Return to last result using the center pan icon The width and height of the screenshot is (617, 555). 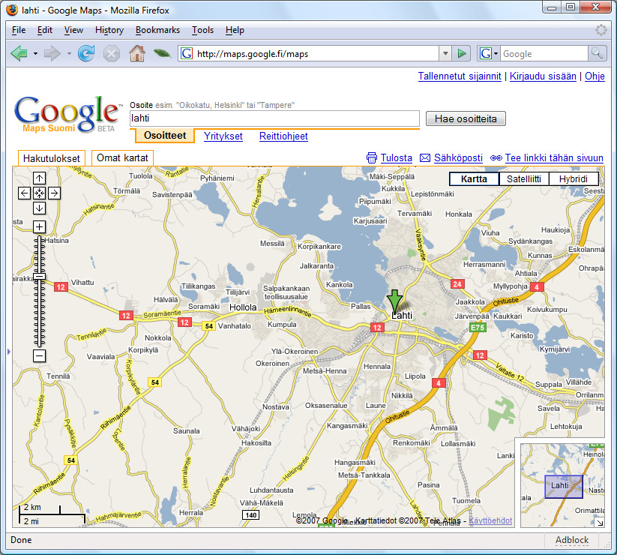point(39,193)
